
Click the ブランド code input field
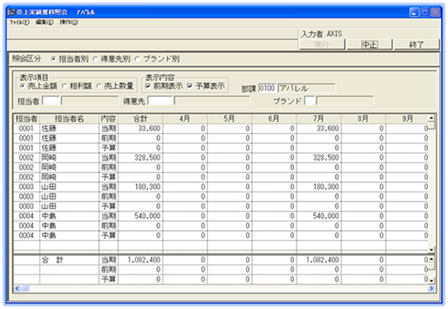point(309,101)
